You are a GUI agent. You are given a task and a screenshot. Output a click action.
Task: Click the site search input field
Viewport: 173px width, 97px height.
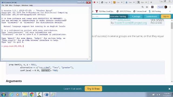pyautogui.click(x=101, y=16)
